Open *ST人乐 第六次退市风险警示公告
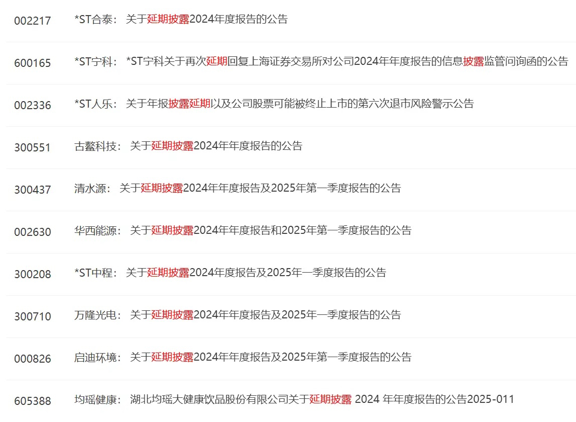 click(x=300, y=104)
